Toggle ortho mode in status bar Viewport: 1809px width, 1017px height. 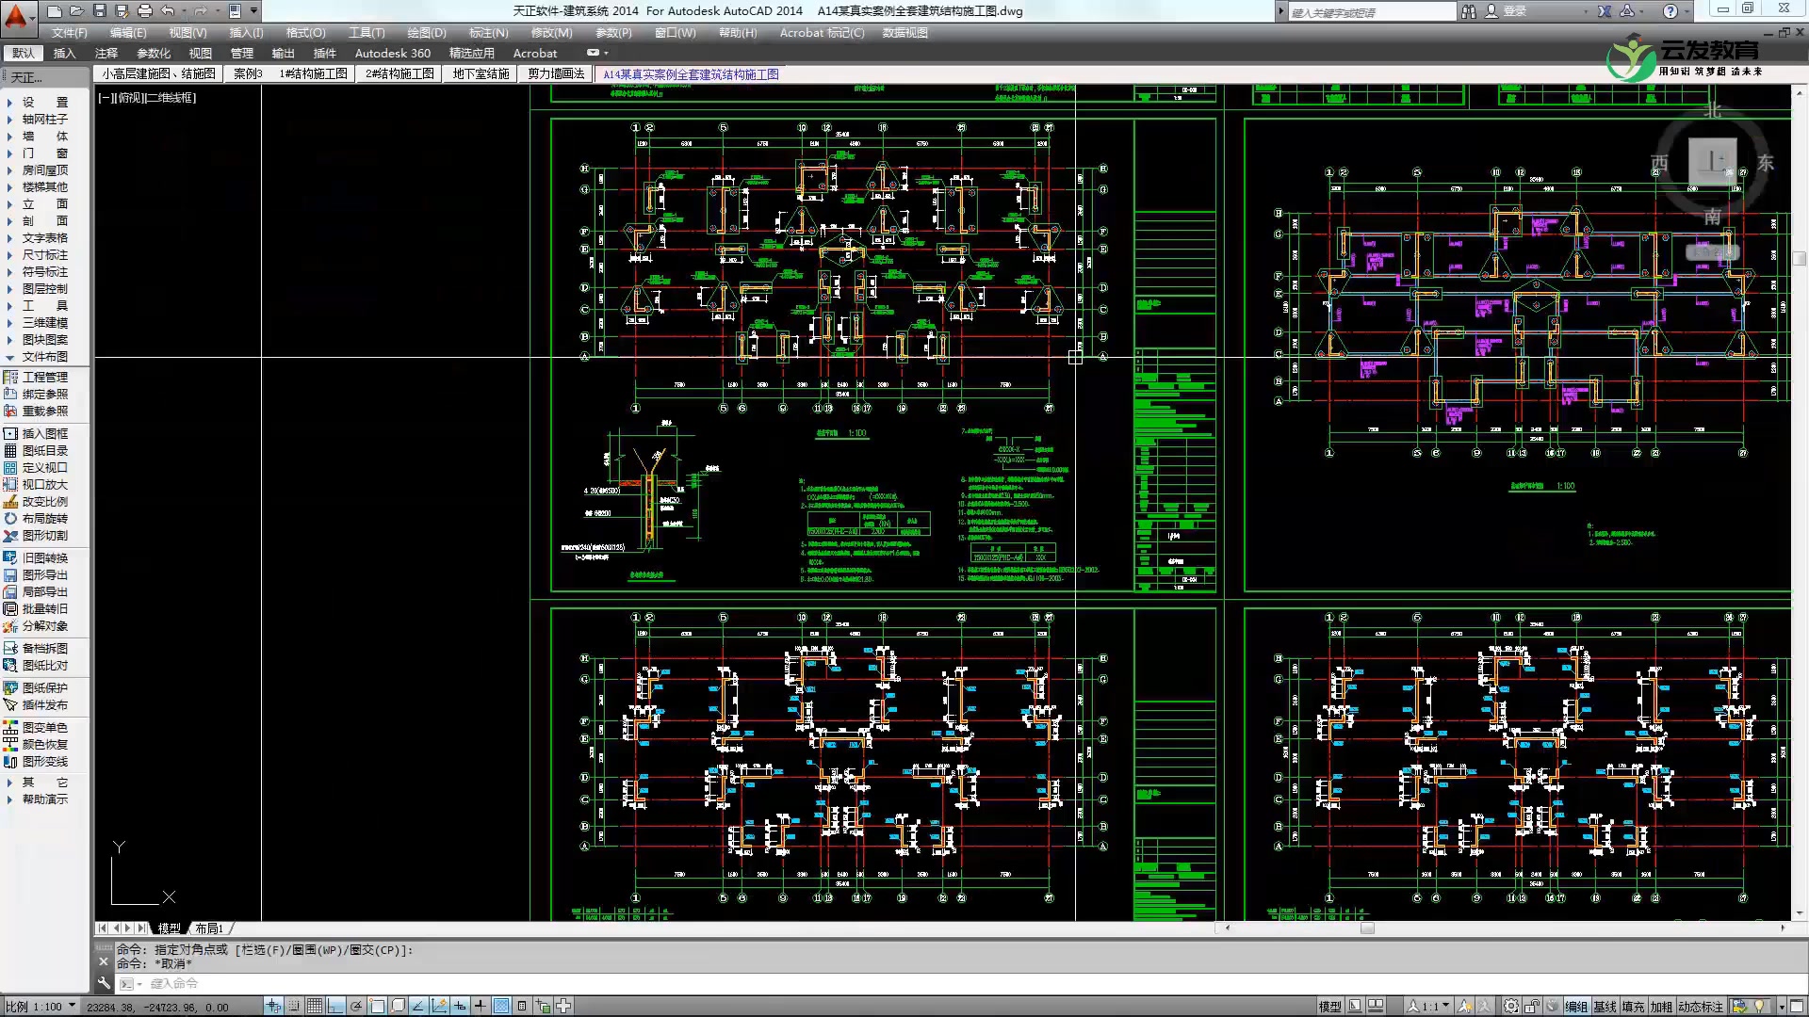(335, 1007)
